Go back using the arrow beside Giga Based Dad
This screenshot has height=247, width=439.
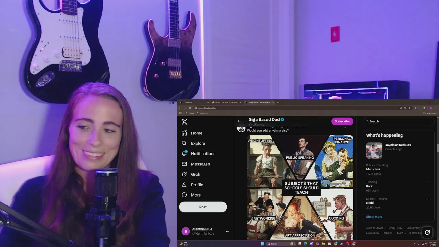[x=239, y=121]
